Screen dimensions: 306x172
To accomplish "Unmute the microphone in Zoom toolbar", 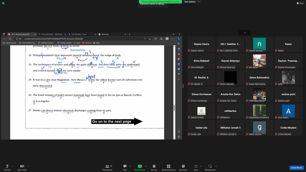I will [x=7, y=167].
